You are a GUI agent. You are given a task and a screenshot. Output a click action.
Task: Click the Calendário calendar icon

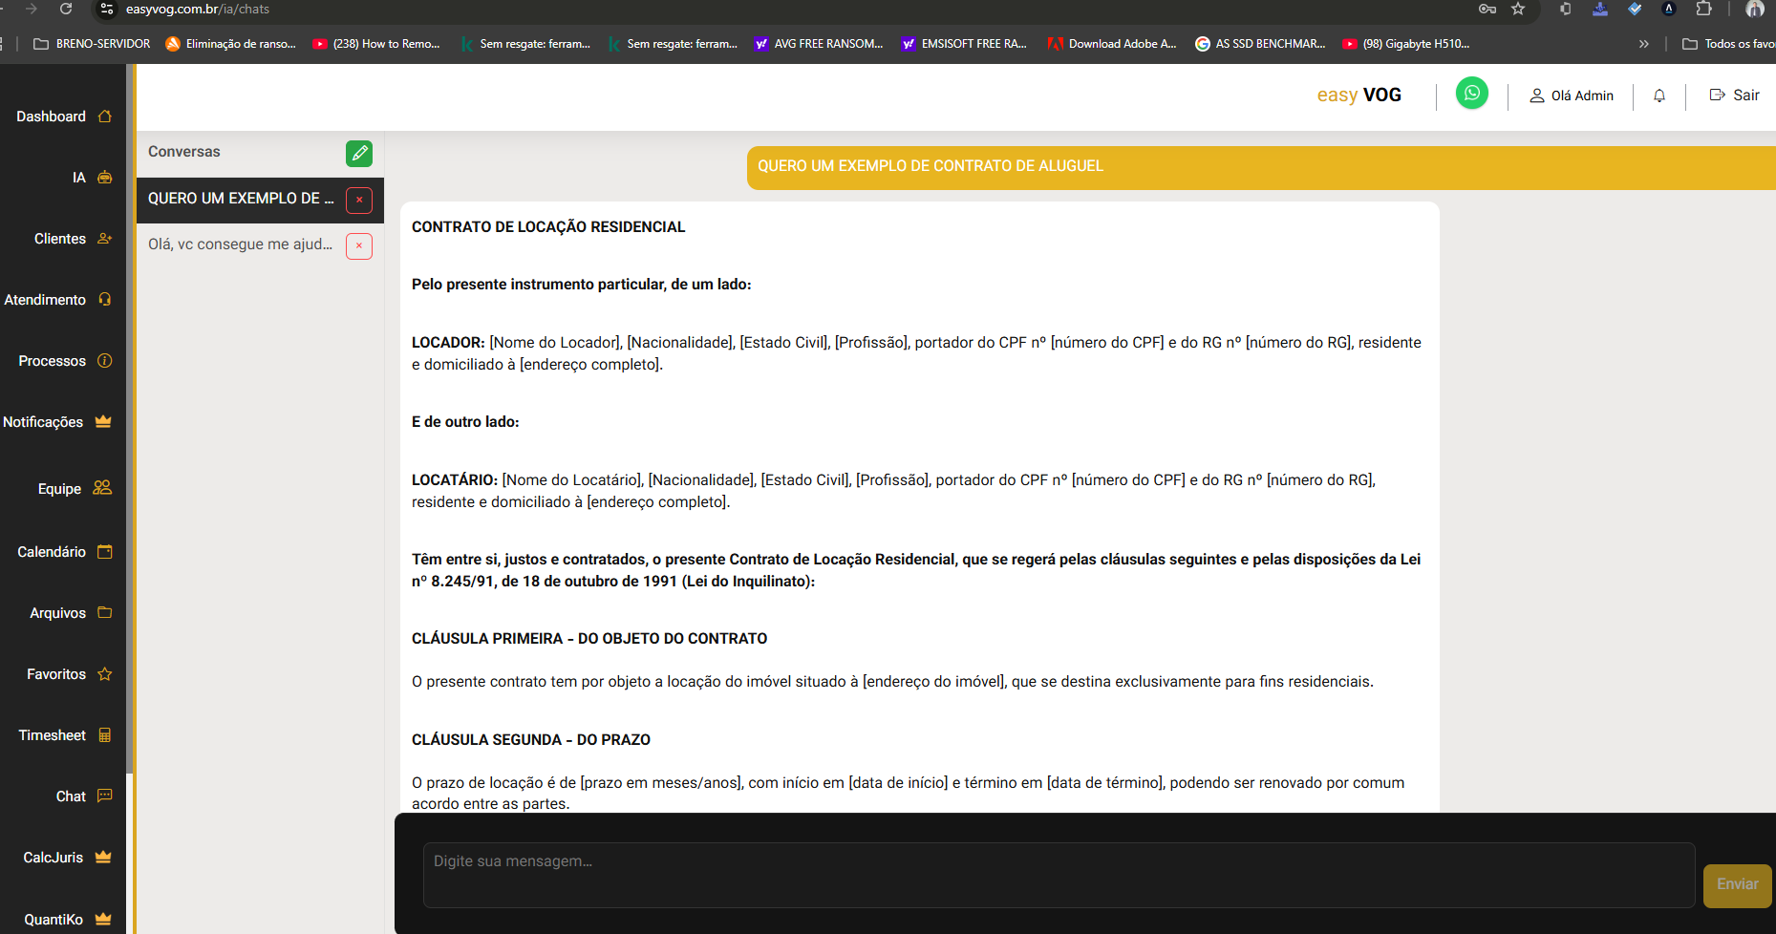[x=105, y=552]
